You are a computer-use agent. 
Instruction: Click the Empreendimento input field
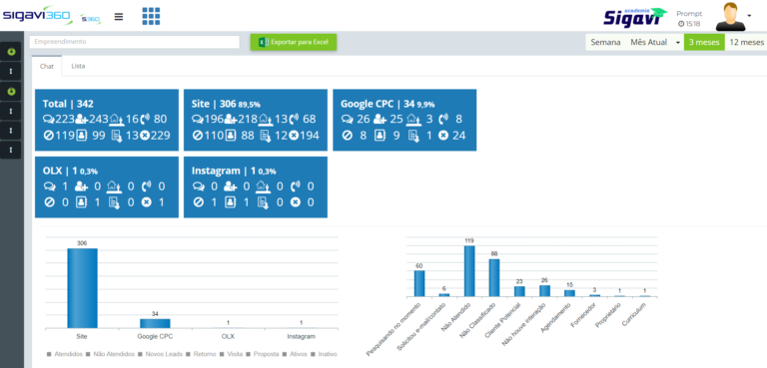(135, 42)
